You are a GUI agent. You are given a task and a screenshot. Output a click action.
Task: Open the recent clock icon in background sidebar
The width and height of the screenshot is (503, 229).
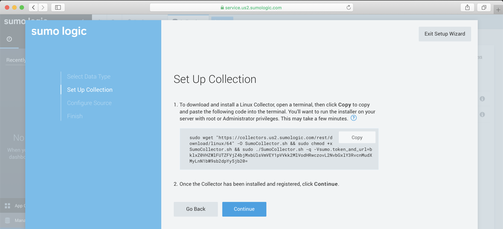point(9,39)
